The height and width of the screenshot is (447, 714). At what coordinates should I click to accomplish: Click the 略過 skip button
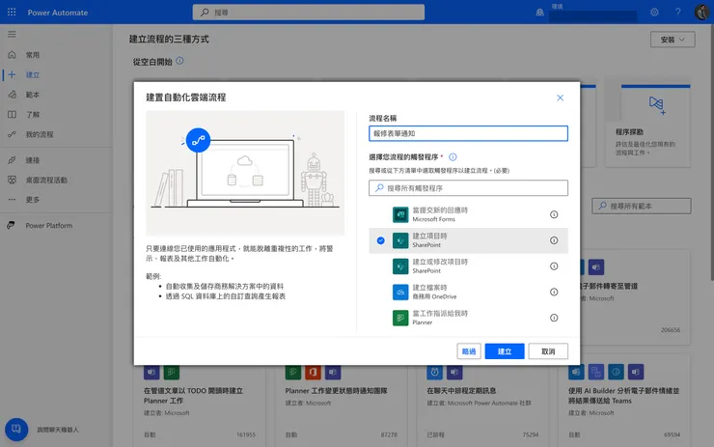point(469,351)
